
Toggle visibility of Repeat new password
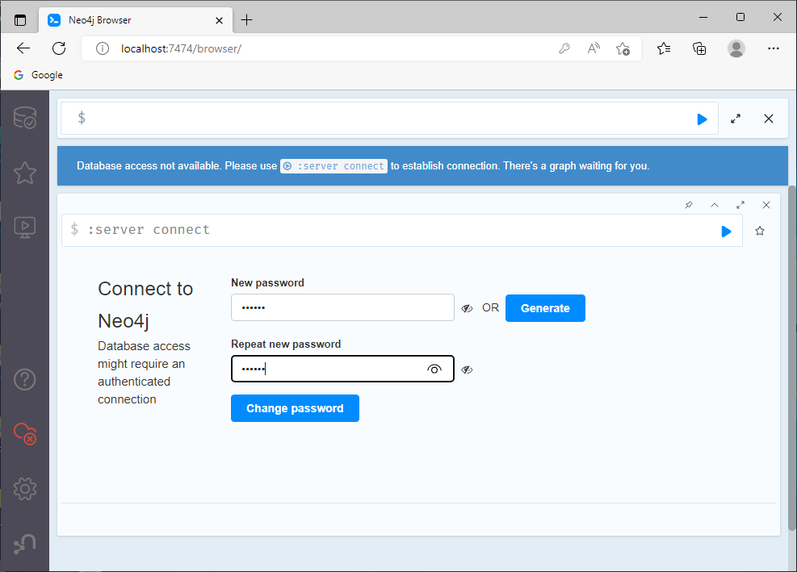pos(467,370)
